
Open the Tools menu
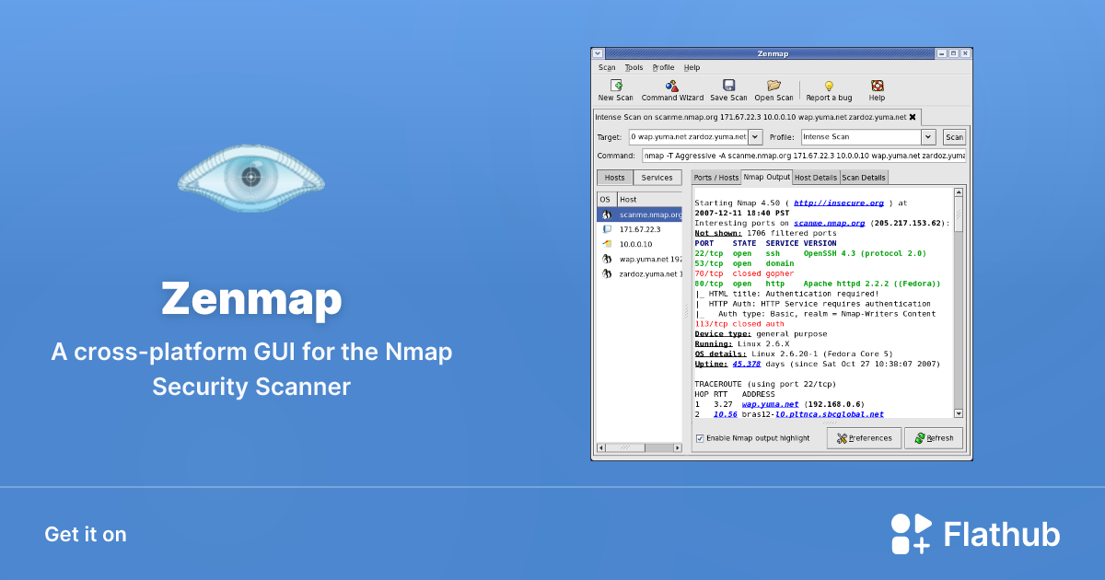(x=634, y=67)
